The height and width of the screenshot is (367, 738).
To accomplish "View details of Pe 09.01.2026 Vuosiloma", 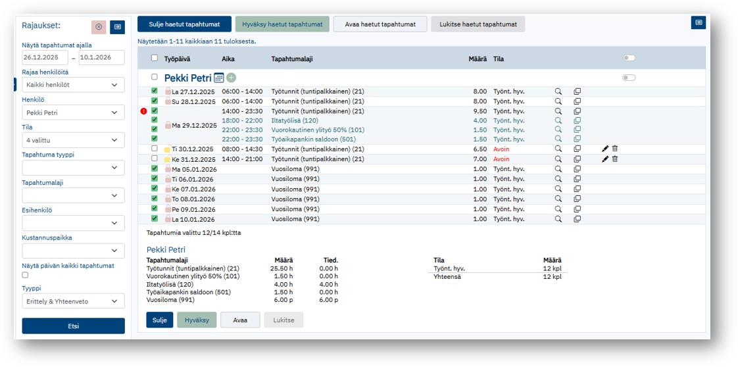I will [558, 209].
